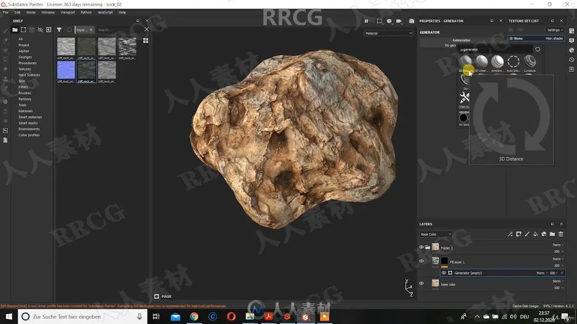Select the Curvature generator thumbnail
The height and width of the screenshot is (324, 577).
click(x=530, y=62)
